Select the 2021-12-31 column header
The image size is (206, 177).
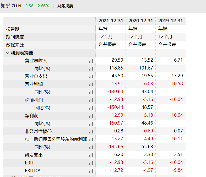coord(111,21)
